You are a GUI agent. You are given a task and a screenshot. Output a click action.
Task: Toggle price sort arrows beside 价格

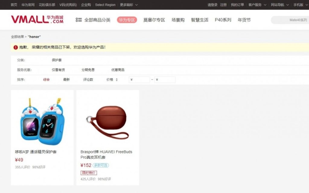(117, 80)
